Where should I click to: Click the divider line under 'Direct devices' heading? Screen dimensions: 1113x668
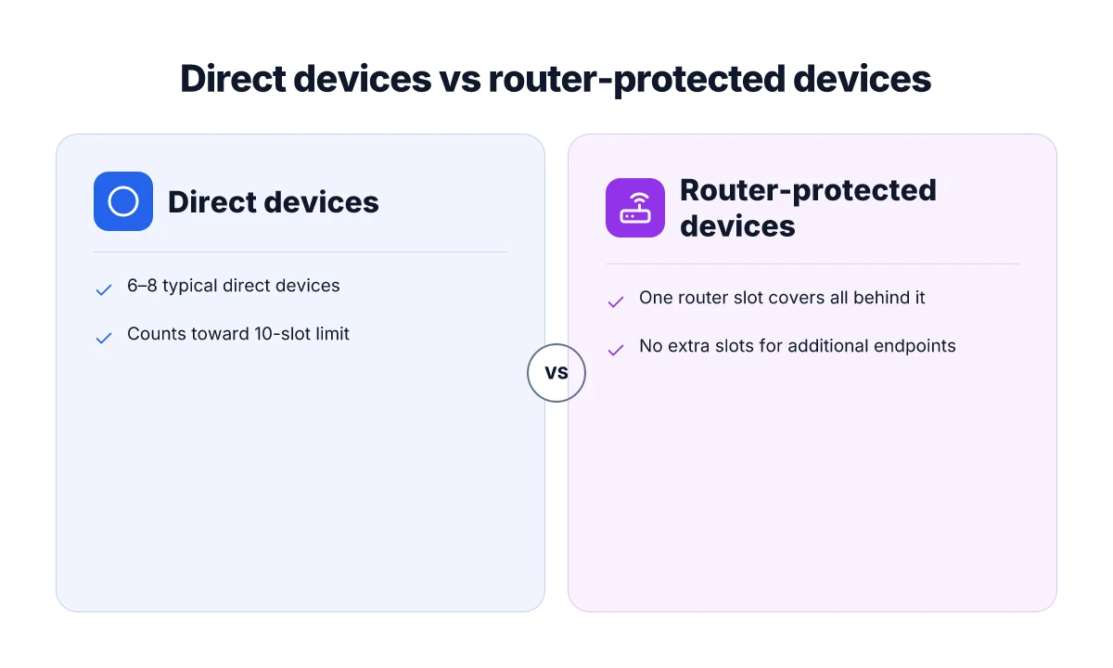[x=301, y=251]
